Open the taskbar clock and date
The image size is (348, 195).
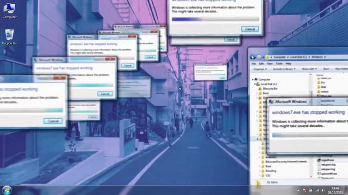click(335, 190)
